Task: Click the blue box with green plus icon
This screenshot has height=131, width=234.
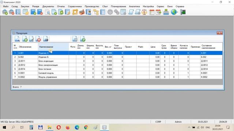Action: point(33,12)
